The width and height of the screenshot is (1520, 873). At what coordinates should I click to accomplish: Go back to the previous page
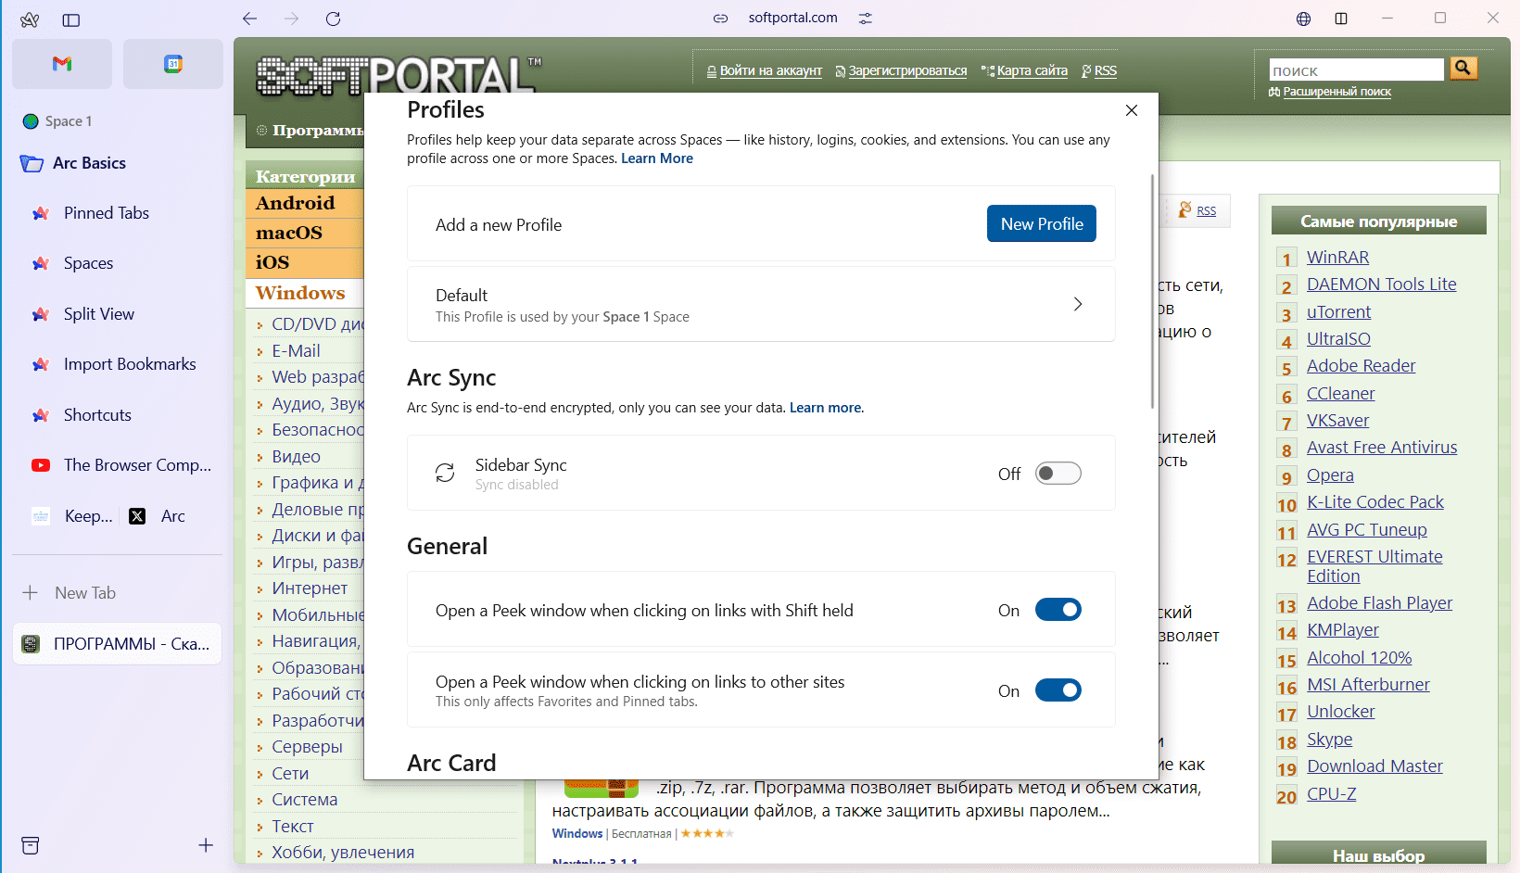pos(249,19)
